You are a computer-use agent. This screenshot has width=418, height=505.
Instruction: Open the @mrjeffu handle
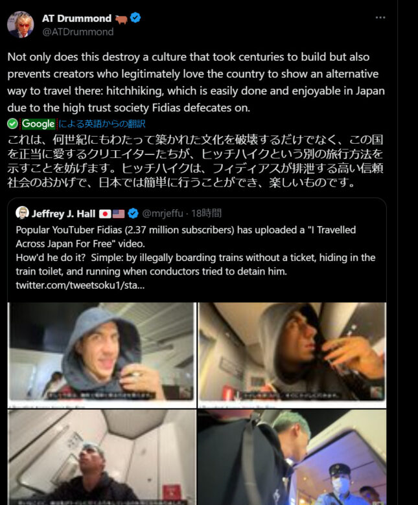click(163, 213)
